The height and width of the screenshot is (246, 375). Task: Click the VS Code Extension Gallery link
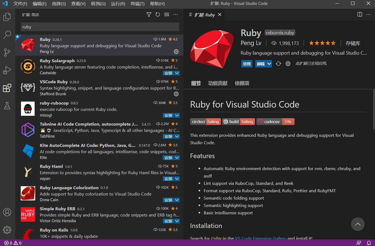[x=260, y=238]
